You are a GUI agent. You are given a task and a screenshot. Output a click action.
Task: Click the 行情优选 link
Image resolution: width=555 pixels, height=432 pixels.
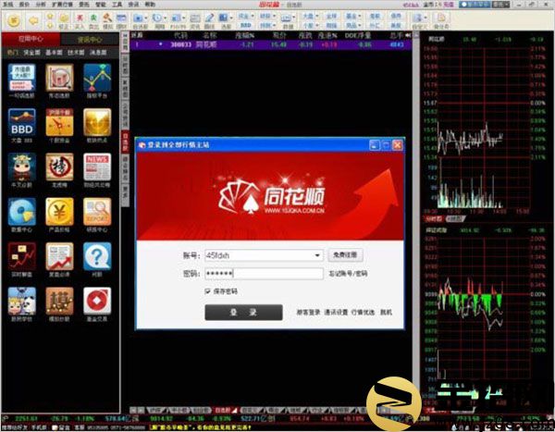[x=363, y=313]
